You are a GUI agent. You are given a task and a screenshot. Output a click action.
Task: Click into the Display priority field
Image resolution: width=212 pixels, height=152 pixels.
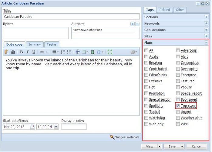click(x=74, y=127)
